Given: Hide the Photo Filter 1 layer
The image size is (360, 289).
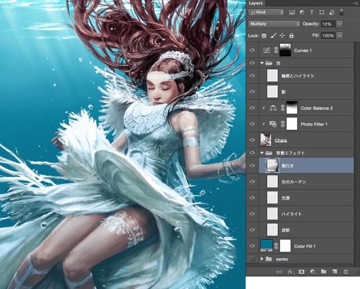Looking at the screenshot, I should pos(253,124).
